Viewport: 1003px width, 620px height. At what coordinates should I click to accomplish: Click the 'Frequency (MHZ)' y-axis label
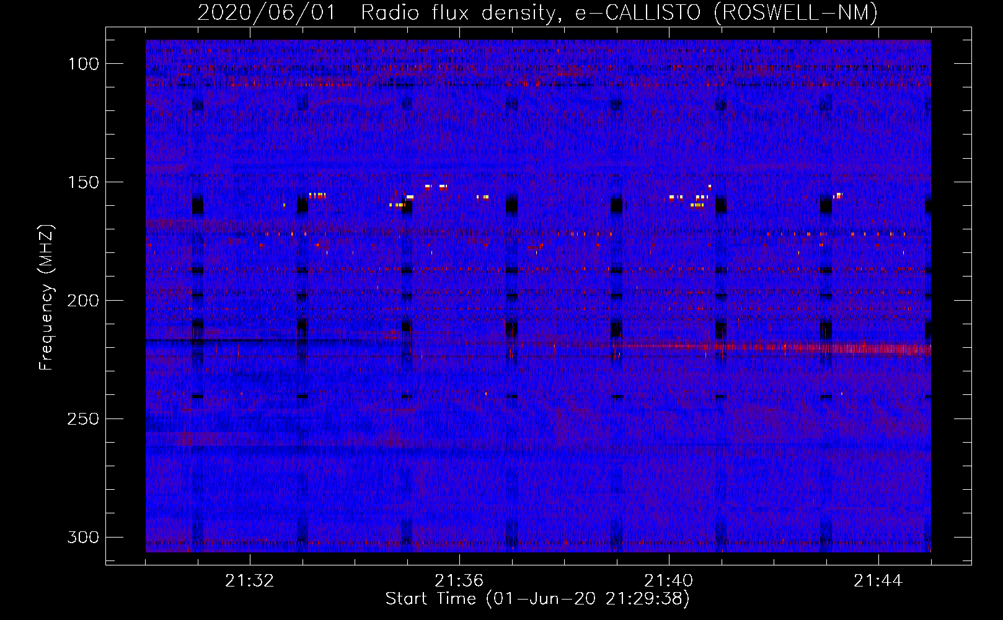pyautogui.click(x=46, y=298)
